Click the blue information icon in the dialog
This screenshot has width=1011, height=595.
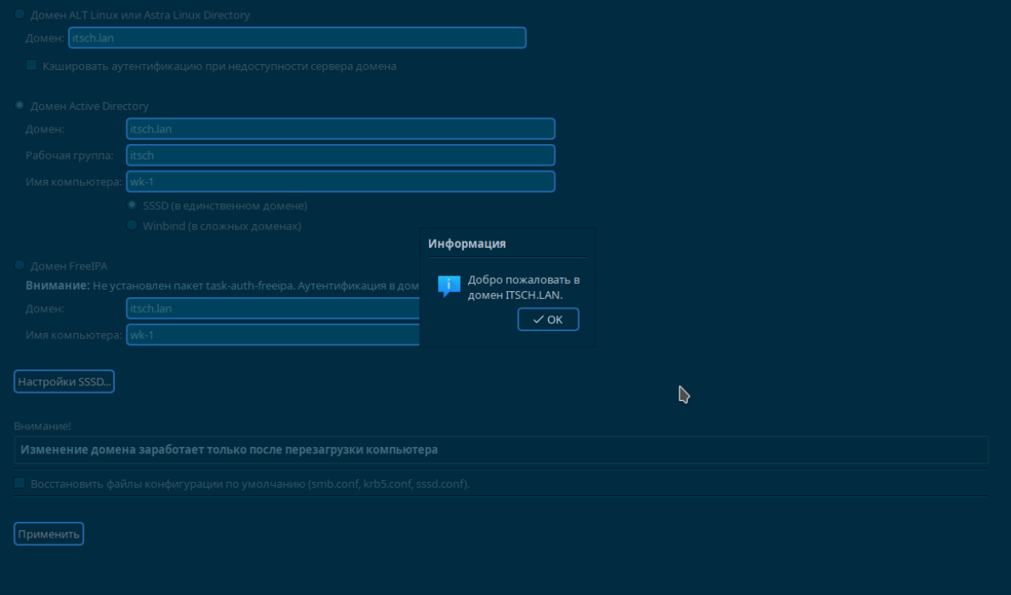(x=449, y=286)
